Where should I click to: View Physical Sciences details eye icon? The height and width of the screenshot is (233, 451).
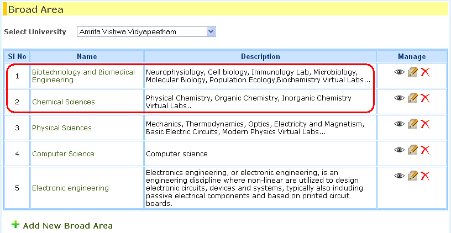click(x=399, y=124)
